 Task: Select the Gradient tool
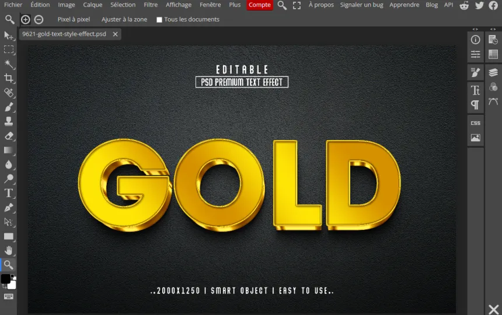[x=9, y=150]
